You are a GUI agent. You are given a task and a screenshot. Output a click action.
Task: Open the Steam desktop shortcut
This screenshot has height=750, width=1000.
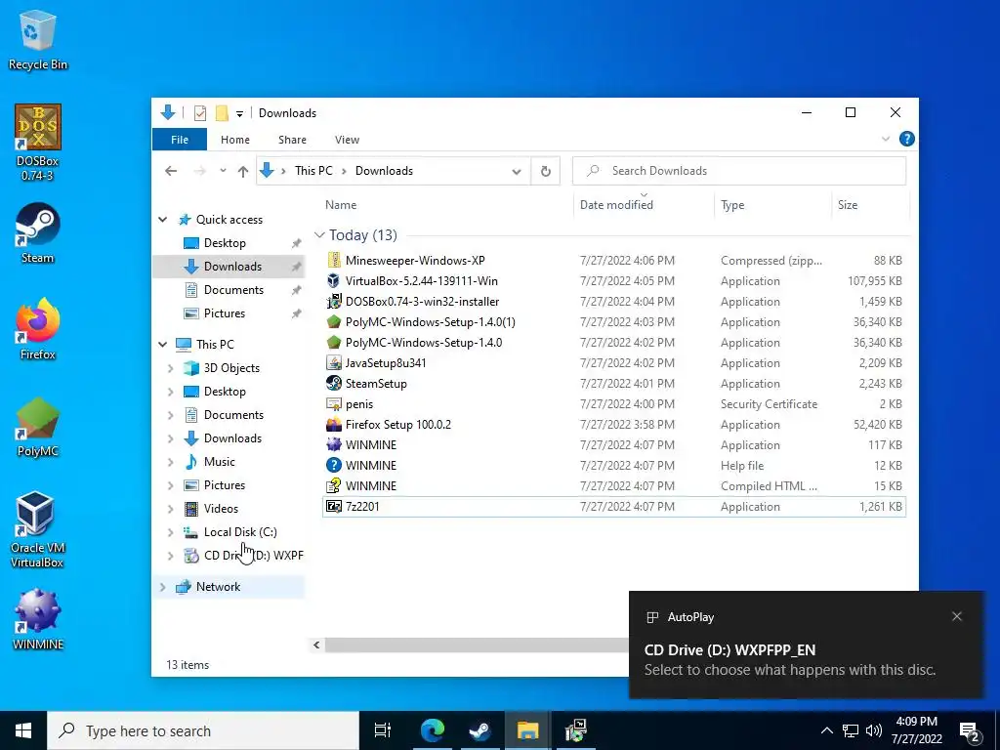(x=37, y=232)
